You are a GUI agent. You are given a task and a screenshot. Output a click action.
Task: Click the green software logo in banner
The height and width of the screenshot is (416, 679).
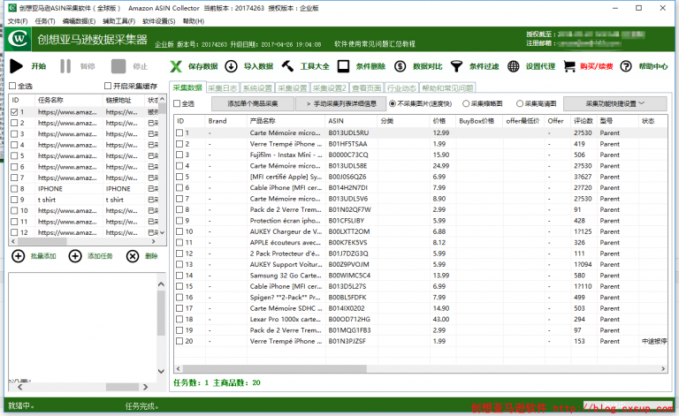click(x=19, y=39)
